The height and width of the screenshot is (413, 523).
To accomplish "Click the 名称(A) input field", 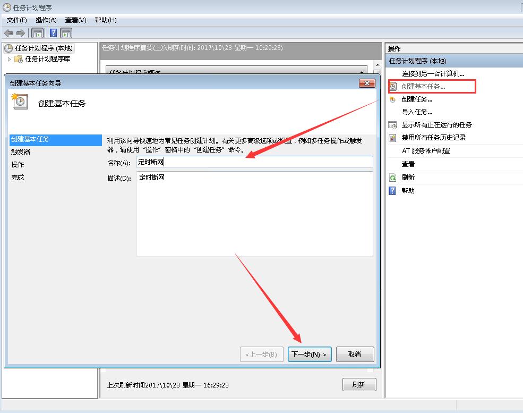I will [x=255, y=163].
